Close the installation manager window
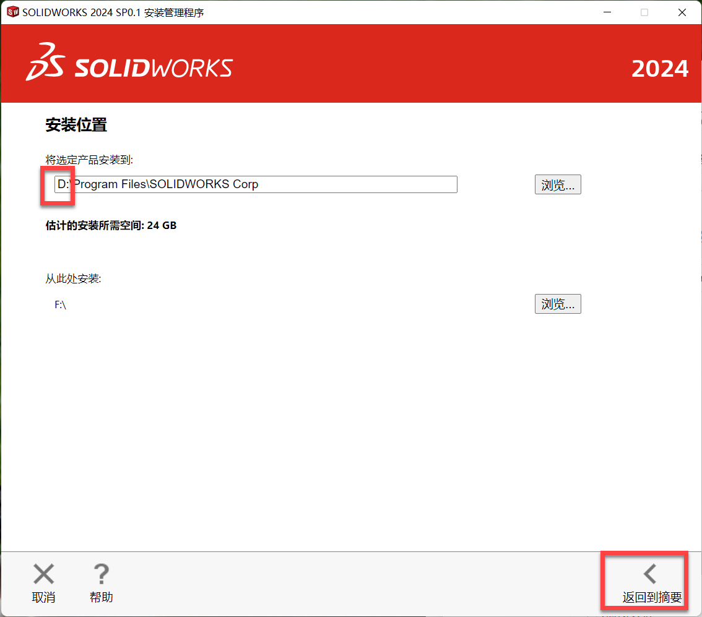This screenshot has width=702, height=617. pyautogui.click(x=682, y=12)
